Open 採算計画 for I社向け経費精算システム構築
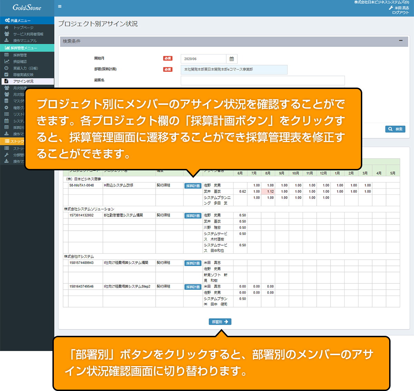The width and height of the screenshot is (414, 391). pos(193,263)
